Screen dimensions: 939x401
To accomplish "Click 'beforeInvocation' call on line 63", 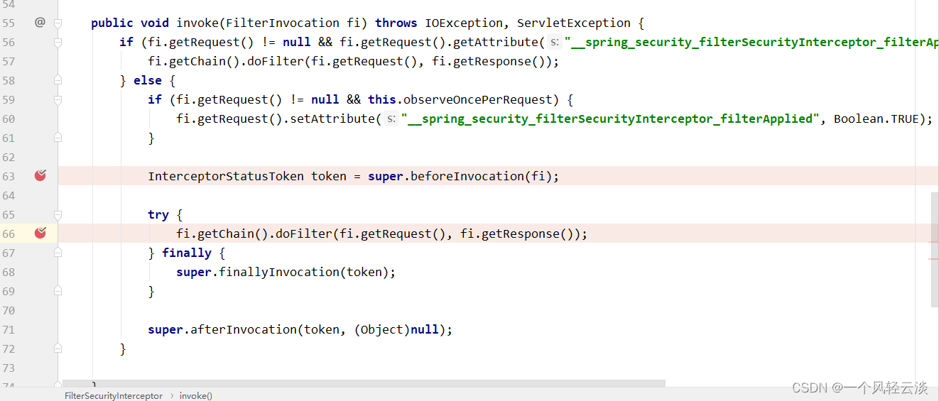I will pos(467,177).
